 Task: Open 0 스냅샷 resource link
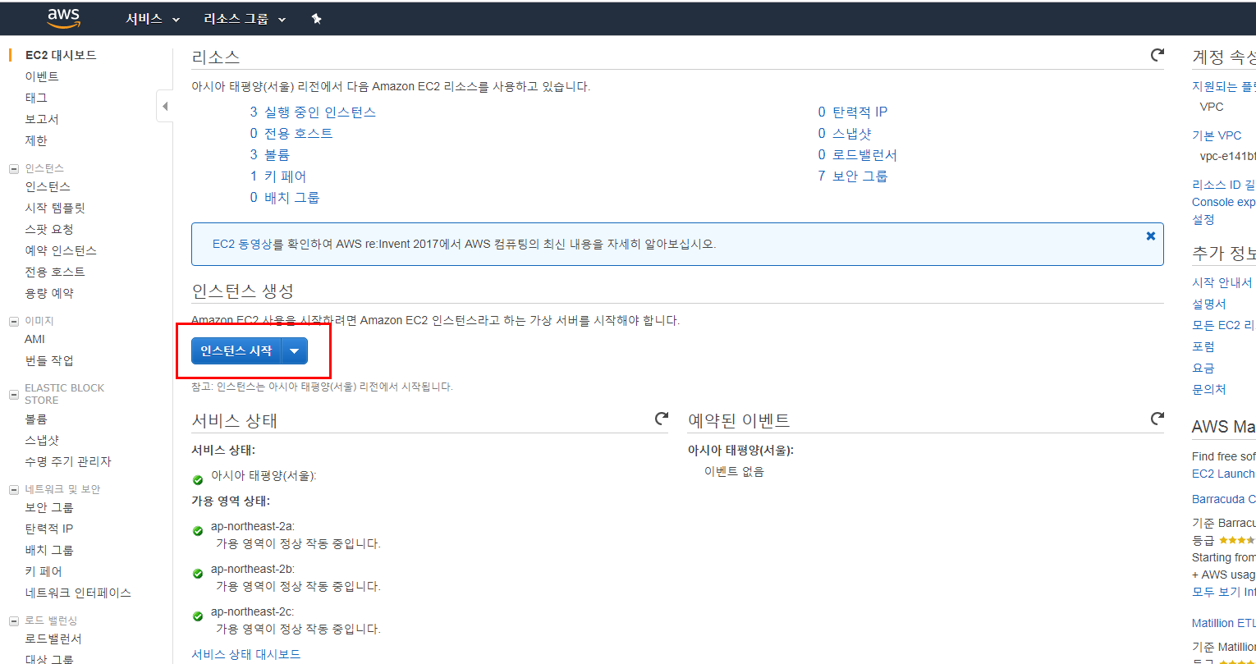pos(845,133)
